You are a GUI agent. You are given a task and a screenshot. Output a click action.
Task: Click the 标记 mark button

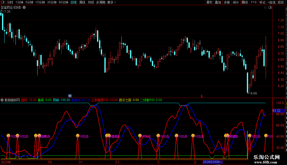click(x=262, y=2)
